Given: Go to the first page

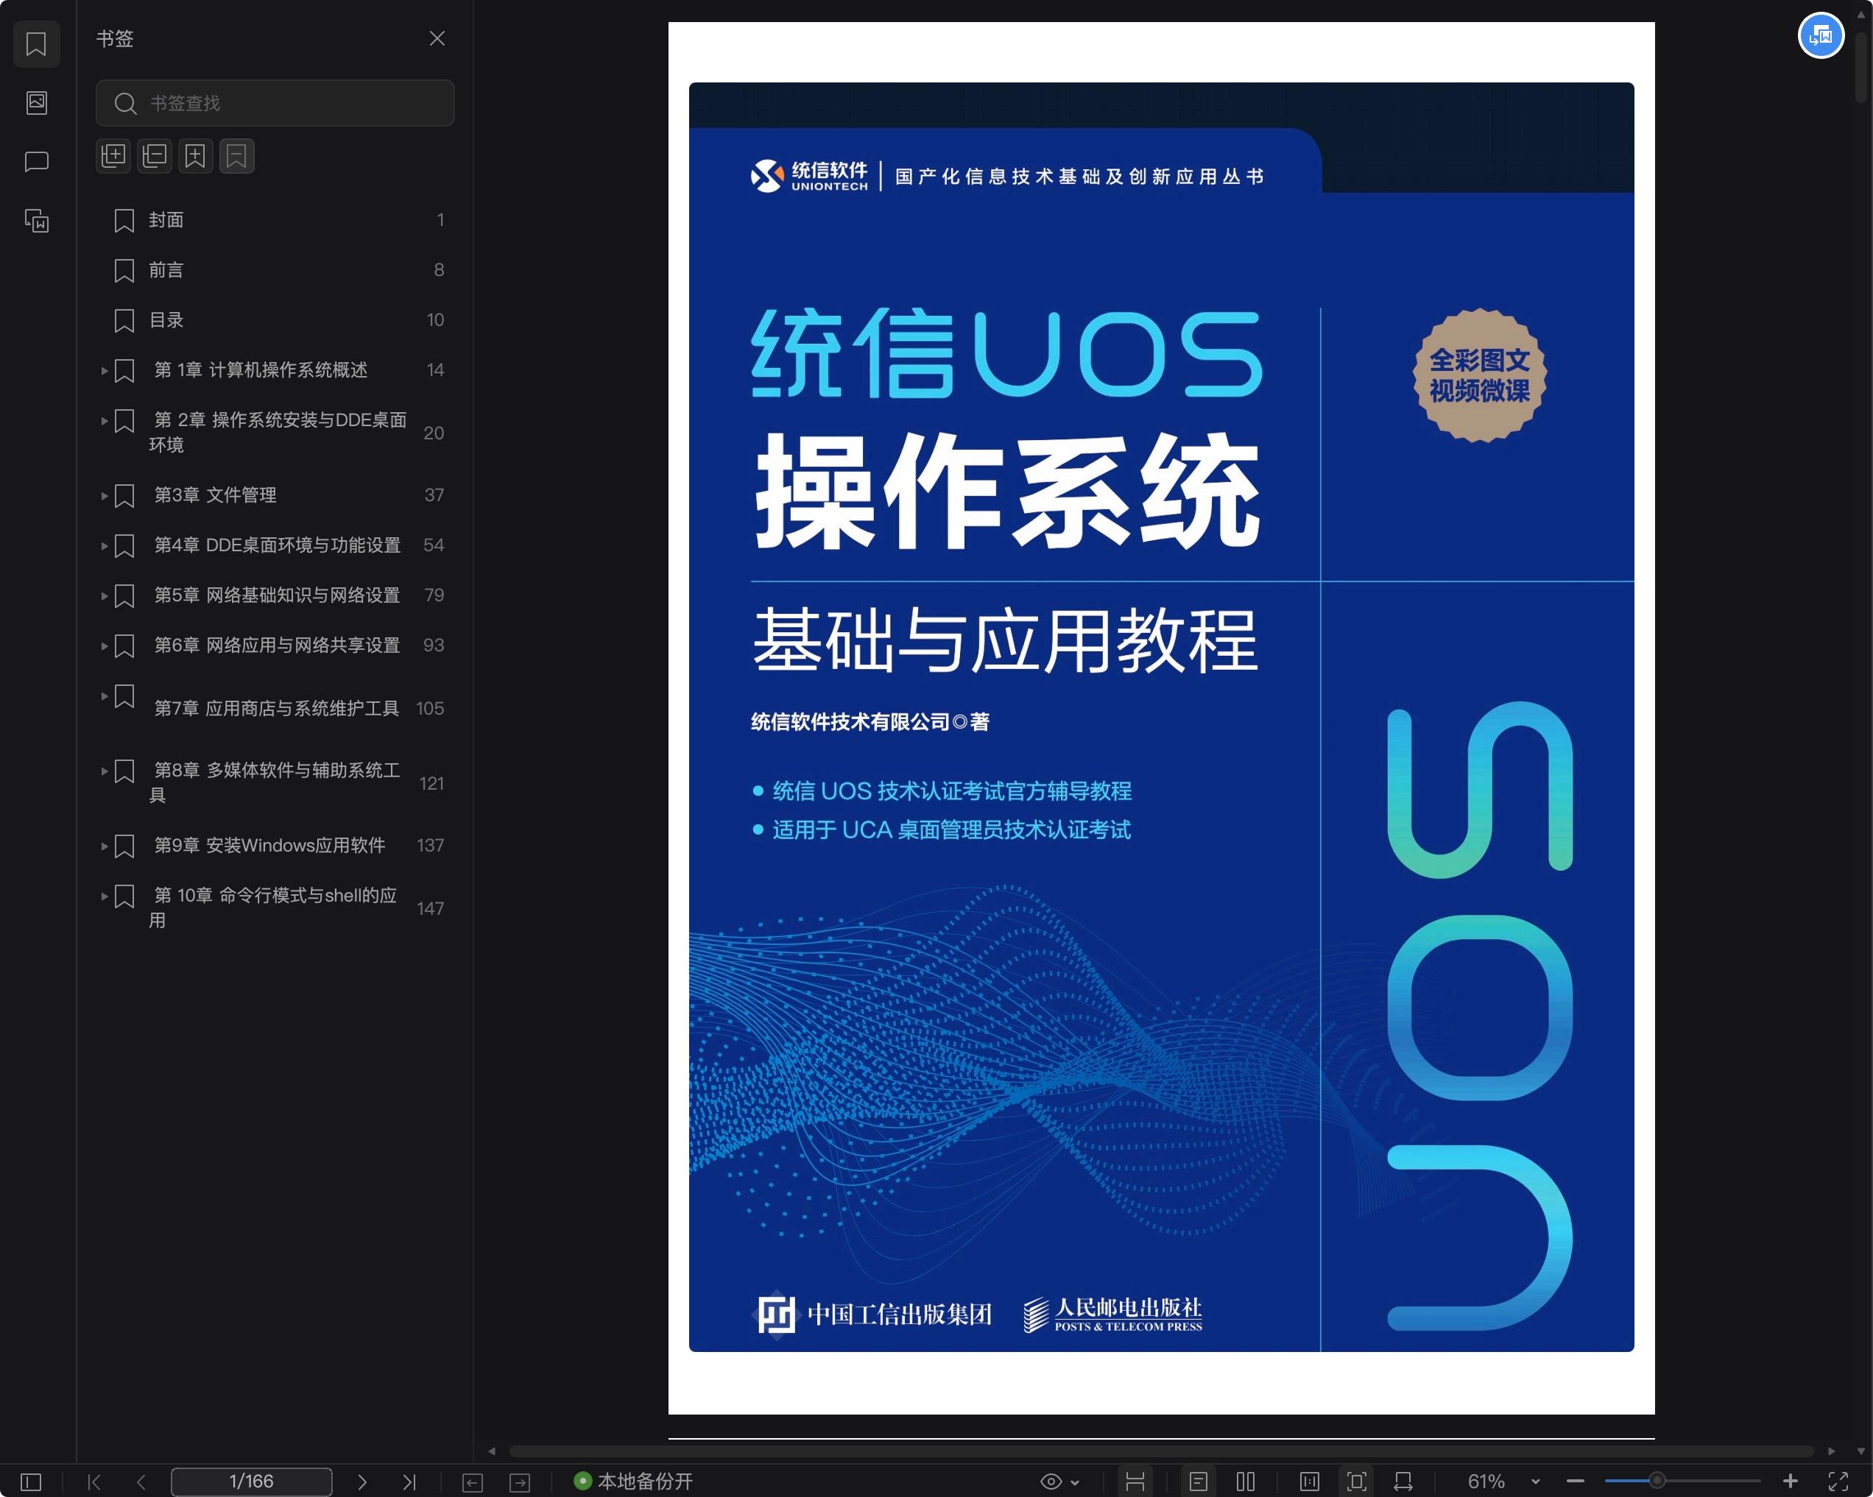Looking at the screenshot, I should tap(95, 1482).
